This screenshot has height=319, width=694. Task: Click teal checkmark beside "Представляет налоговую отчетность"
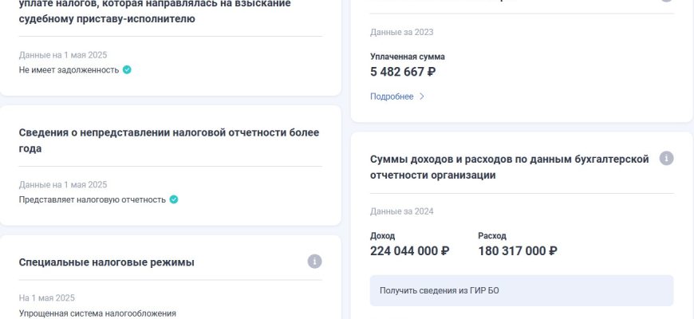174,199
